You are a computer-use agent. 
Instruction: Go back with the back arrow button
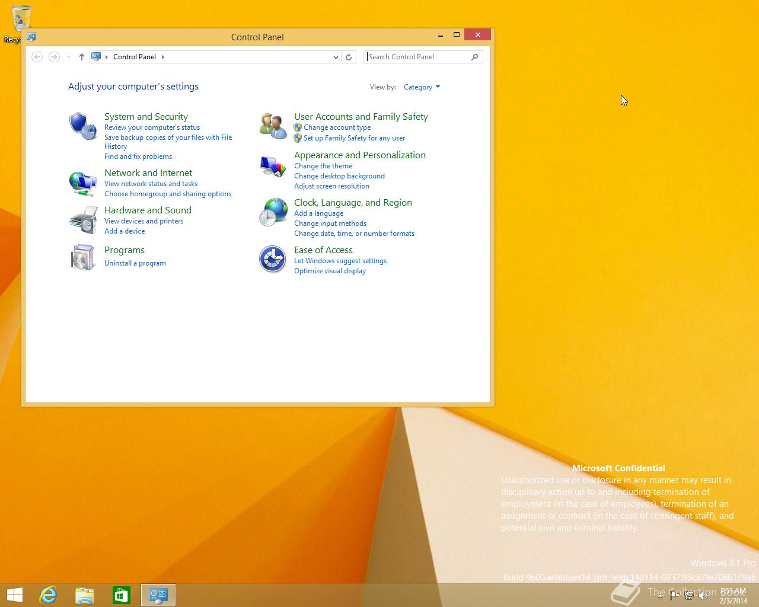coord(37,57)
